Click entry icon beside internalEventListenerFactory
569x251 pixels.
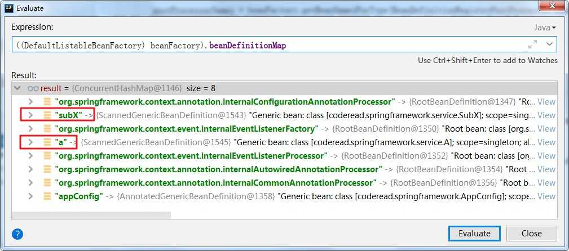(47, 128)
